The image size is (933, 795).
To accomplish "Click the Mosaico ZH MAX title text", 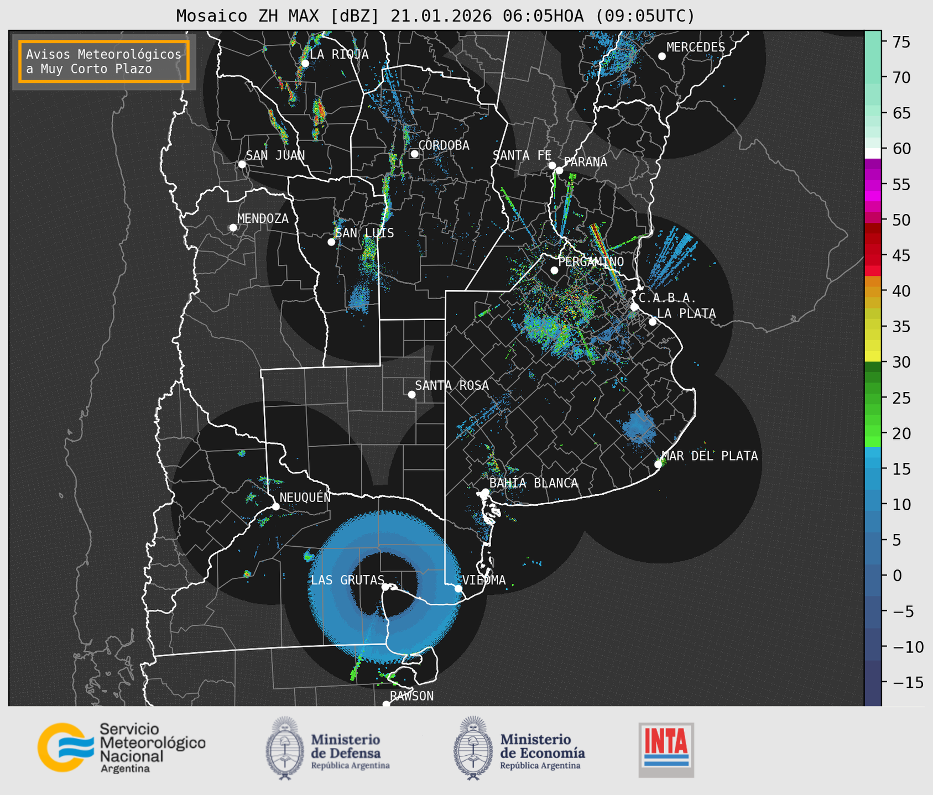I will pos(435,16).
